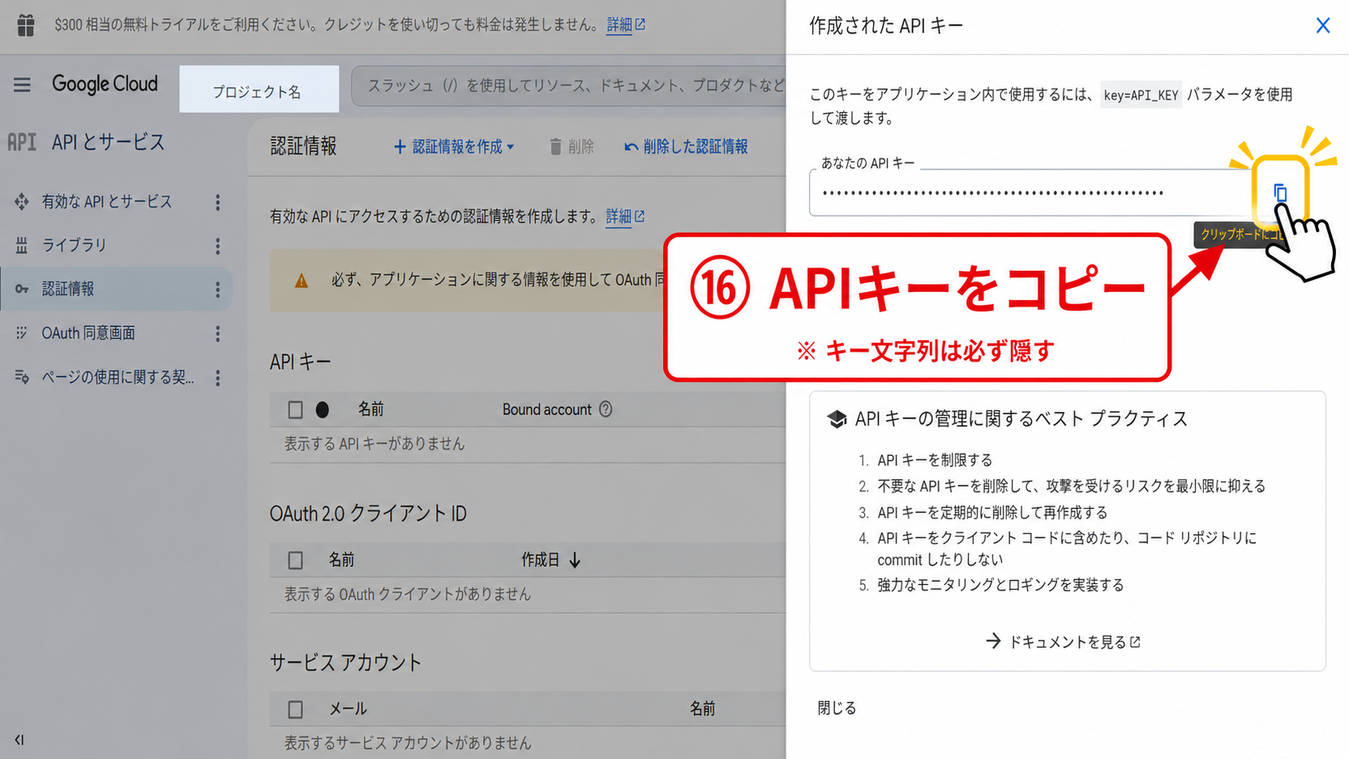1349x759 pixels.
Task: Click the 閉じる button
Action: click(837, 708)
